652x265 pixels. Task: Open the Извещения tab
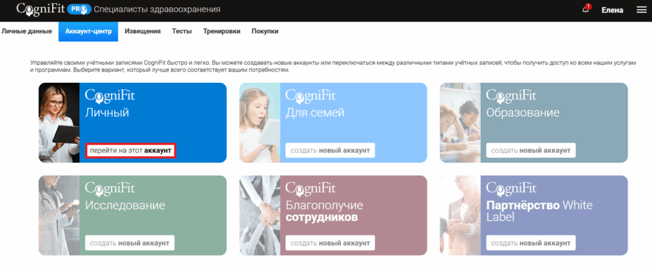tap(143, 31)
